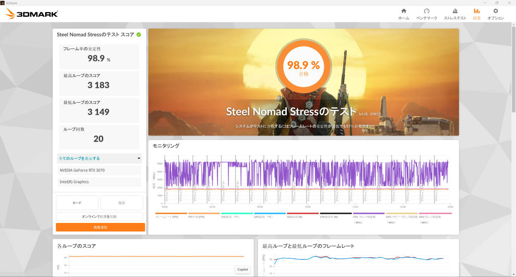Toggle GPU メモリークロック周波数 legend swatch
516x277 pixels.
402,213
